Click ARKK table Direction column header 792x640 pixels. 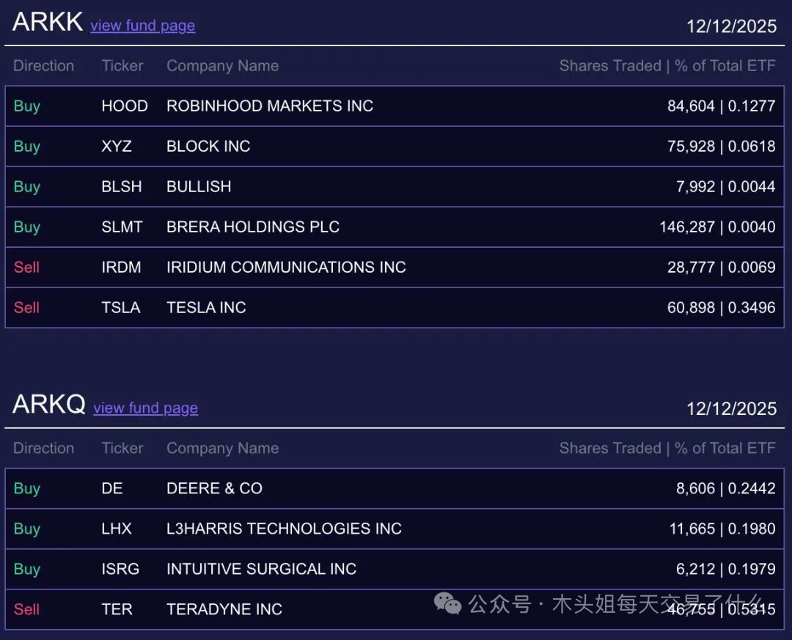pos(44,66)
